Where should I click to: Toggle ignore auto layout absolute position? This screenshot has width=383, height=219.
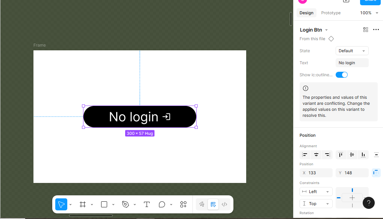click(376, 173)
